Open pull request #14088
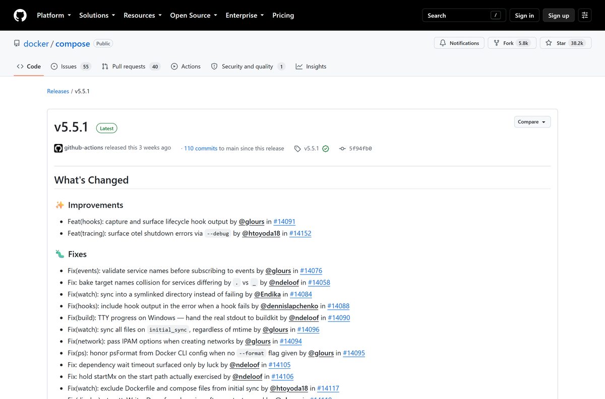The image size is (605, 399). pyautogui.click(x=338, y=306)
